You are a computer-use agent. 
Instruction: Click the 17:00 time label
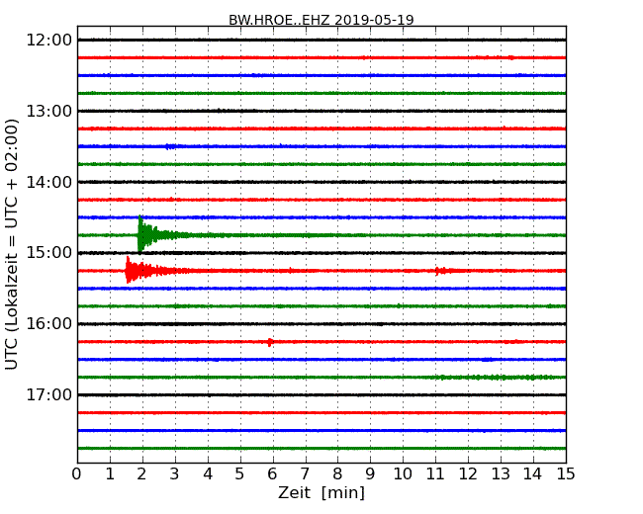coord(48,394)
